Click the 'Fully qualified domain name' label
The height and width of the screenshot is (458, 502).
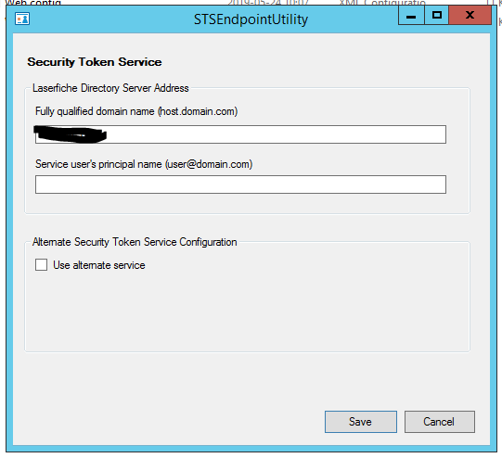136,111
